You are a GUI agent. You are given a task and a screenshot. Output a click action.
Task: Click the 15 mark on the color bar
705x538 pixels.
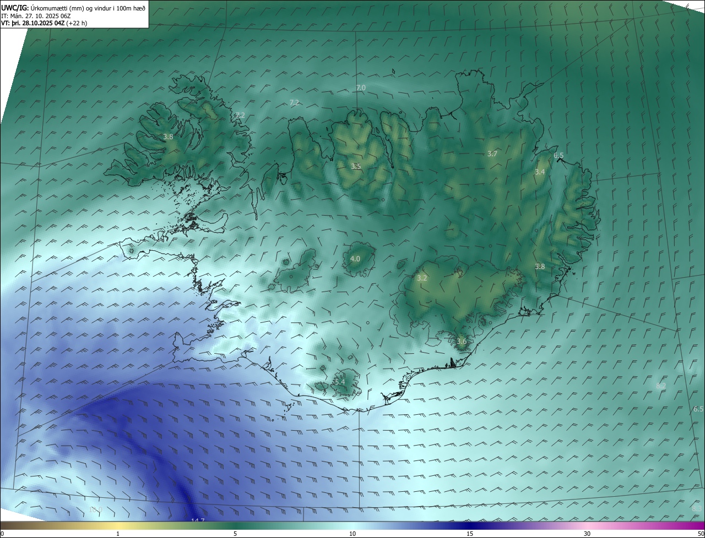(x=470, y=534)
